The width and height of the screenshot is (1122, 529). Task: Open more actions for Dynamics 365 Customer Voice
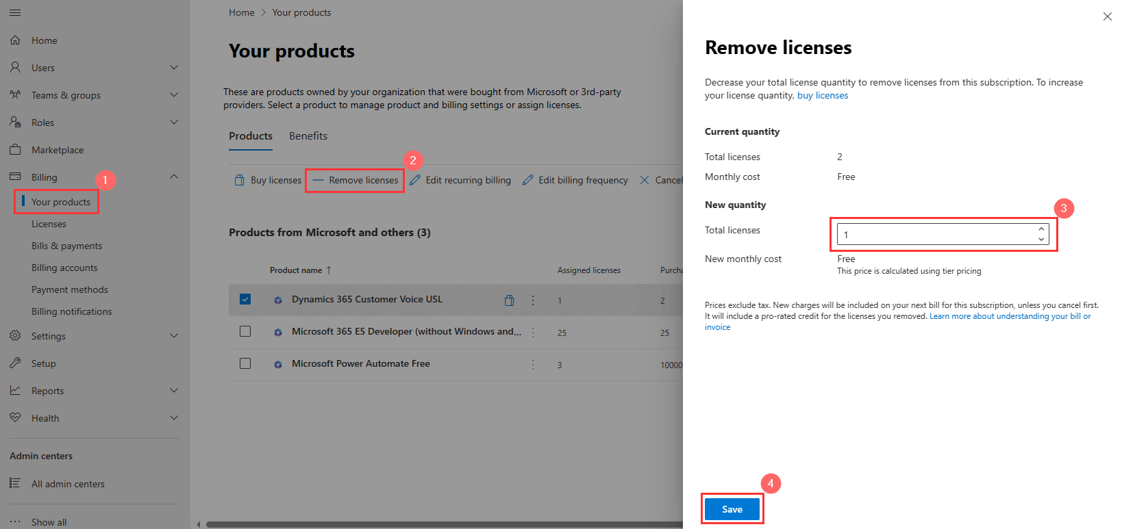coord(533,300)
